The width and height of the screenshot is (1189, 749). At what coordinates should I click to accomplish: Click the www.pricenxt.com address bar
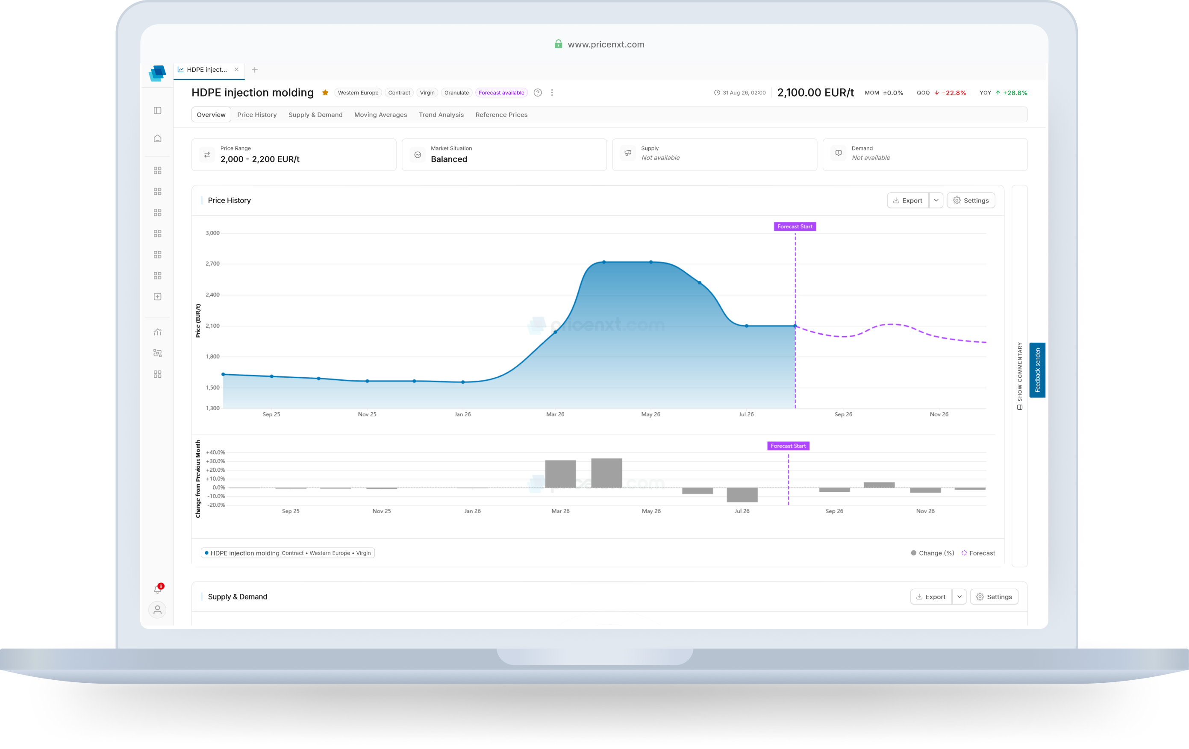tap(600, 44)
